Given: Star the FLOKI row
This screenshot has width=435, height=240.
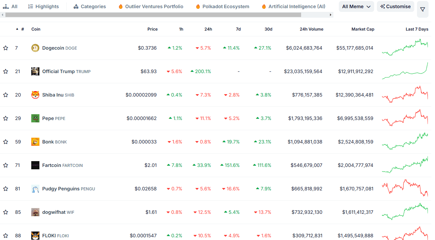Looking at the screenshot, I should (x=5, y=236).
